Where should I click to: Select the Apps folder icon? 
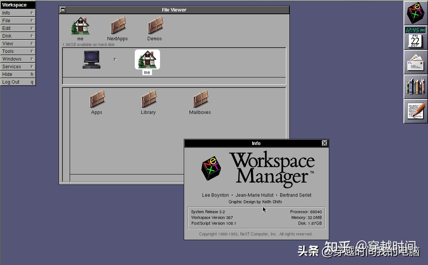click(x=97, y=102)
